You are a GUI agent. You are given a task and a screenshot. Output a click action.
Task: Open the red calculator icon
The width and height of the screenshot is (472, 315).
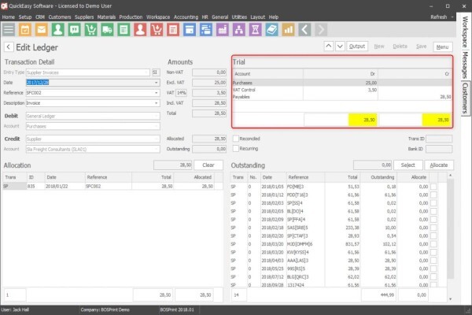pyautogui.click(x=173, y=30)
